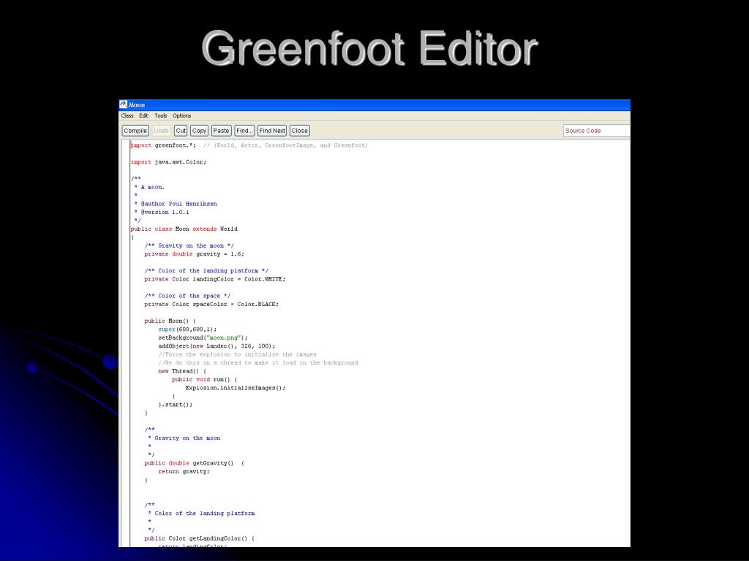Click the 'import greenfoot.*;' line
Image resolution: width=749 pixels, height=561 pixels.
[163, 145]
